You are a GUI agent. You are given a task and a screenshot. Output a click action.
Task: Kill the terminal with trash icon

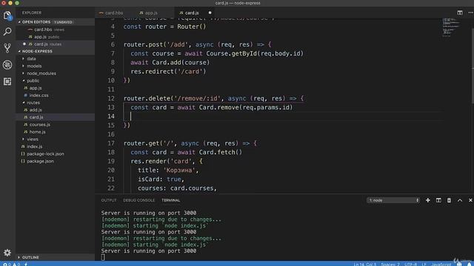coord(449,200)
